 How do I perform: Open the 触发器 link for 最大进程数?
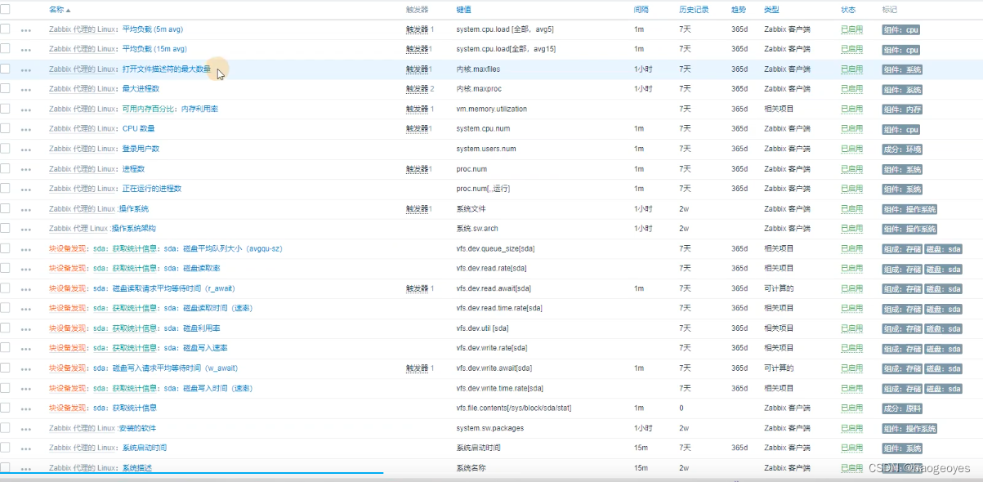tap(417, 89)
